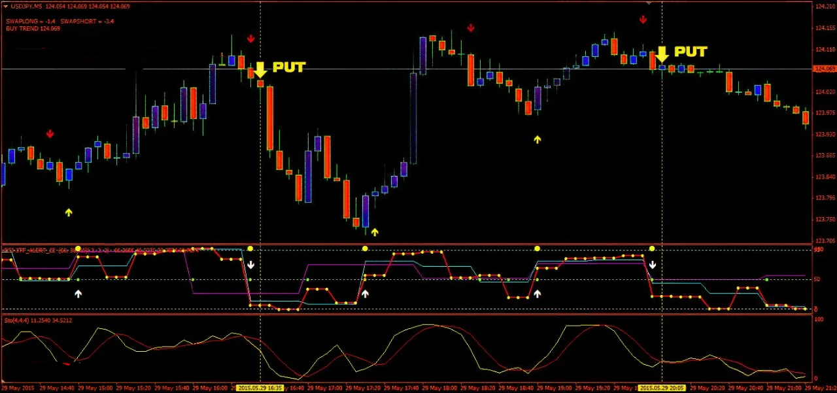Click the 2015.05.29 20:05 time axis marker
The height and width of the screenshot is (393, 837).
661,388
